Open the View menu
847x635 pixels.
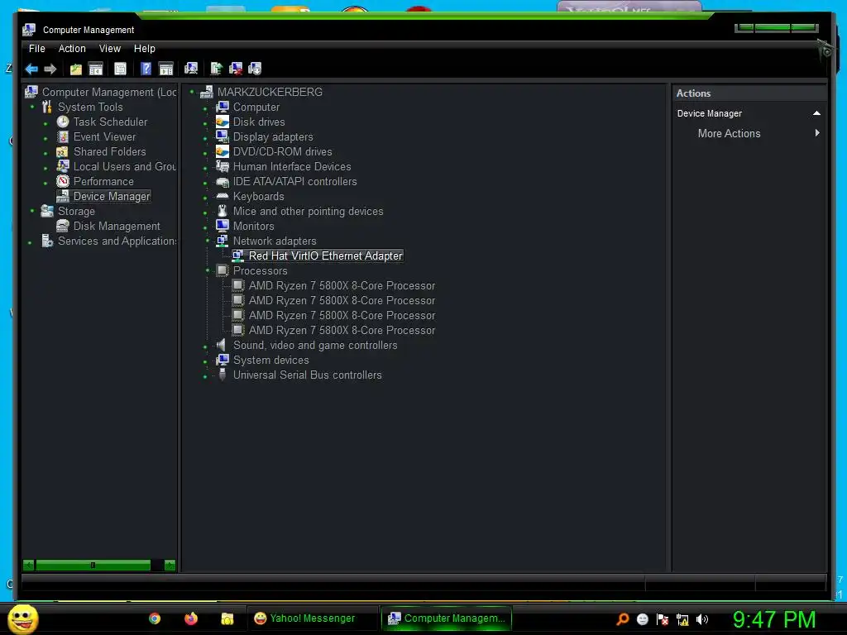click(110, 49)
